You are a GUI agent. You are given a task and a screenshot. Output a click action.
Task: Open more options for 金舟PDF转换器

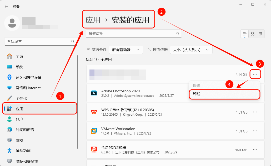pyautogui.click(x=255, y=150)
